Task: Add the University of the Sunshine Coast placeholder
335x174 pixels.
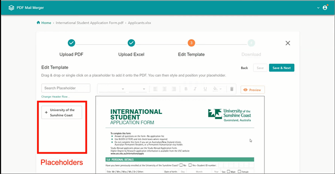Action: [62, 113]
